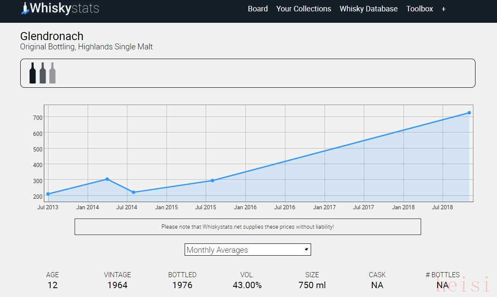Click the 2014 peak data point near 300
497x297 pixels.
tap(107, 179)
